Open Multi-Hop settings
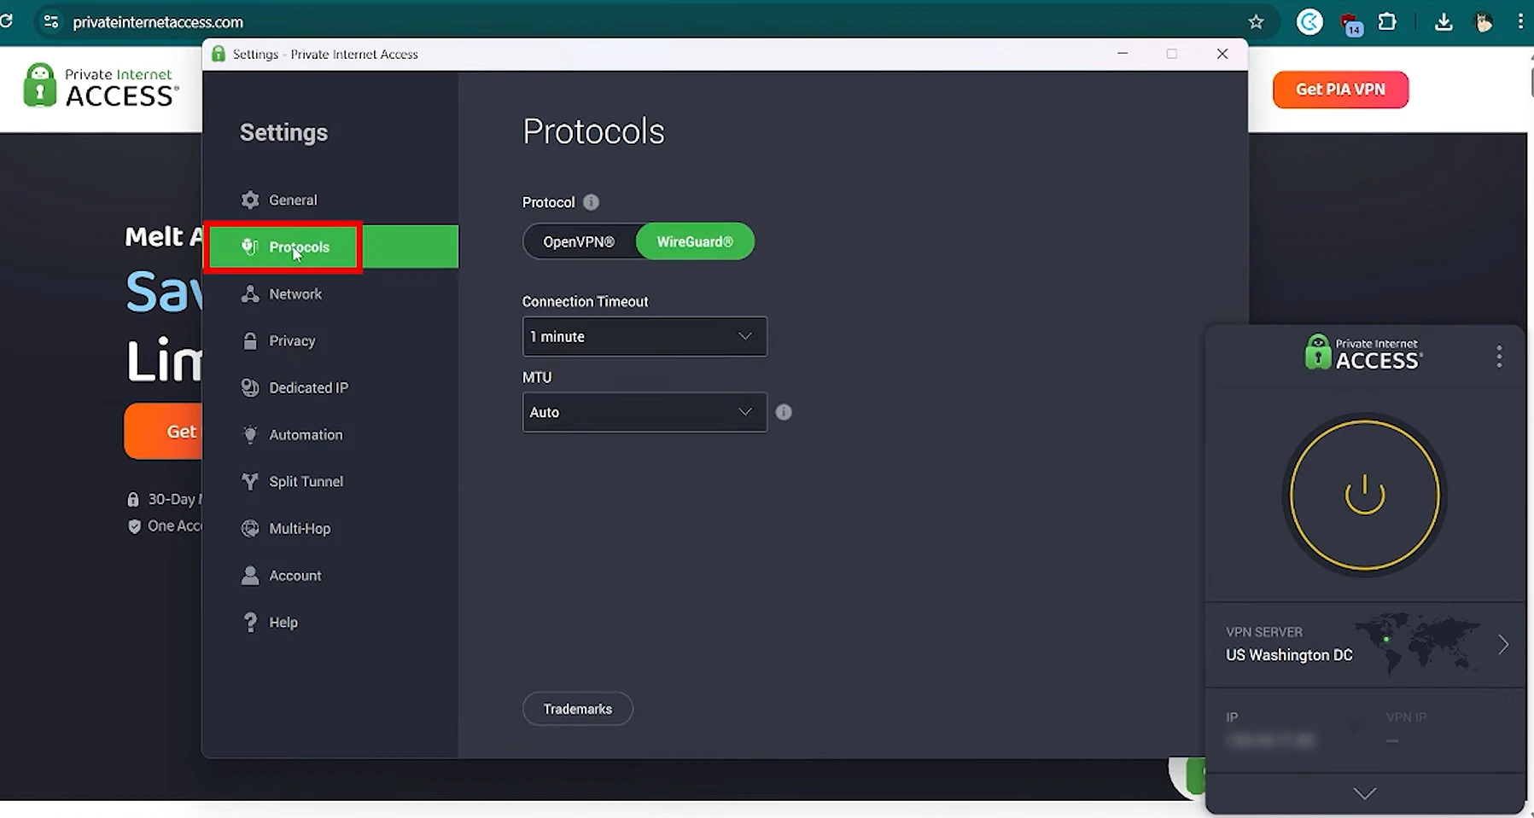The width and height of the screenshot is (1534, 818). pos(330,528)
